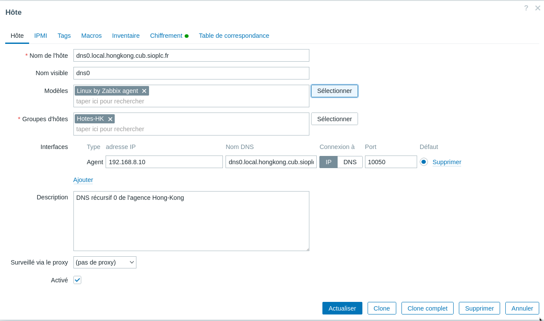
Task: Click the Ajouter interface link
Action: 83,180
